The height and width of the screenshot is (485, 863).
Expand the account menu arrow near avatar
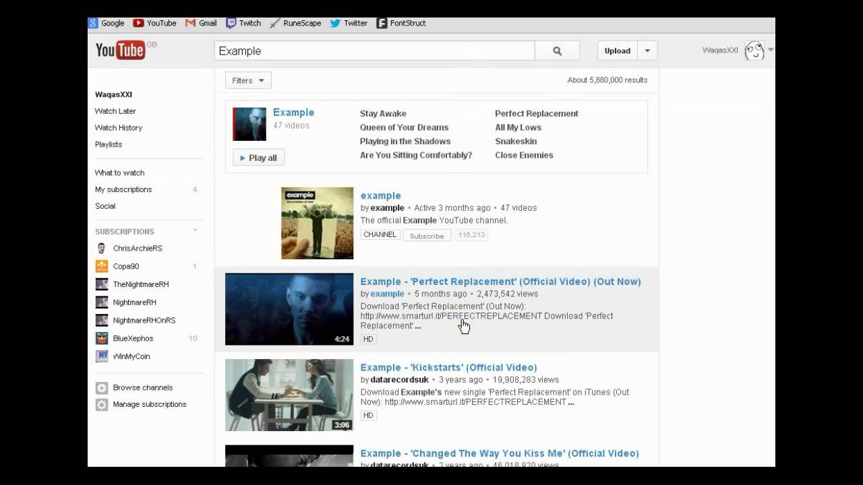(771, 51)
